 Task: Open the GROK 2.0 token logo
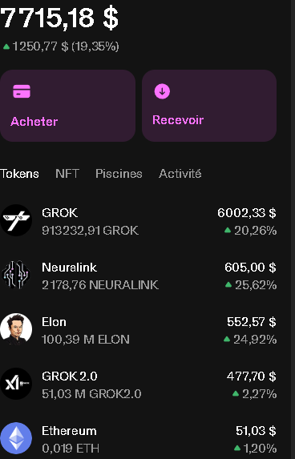(16, 384)
